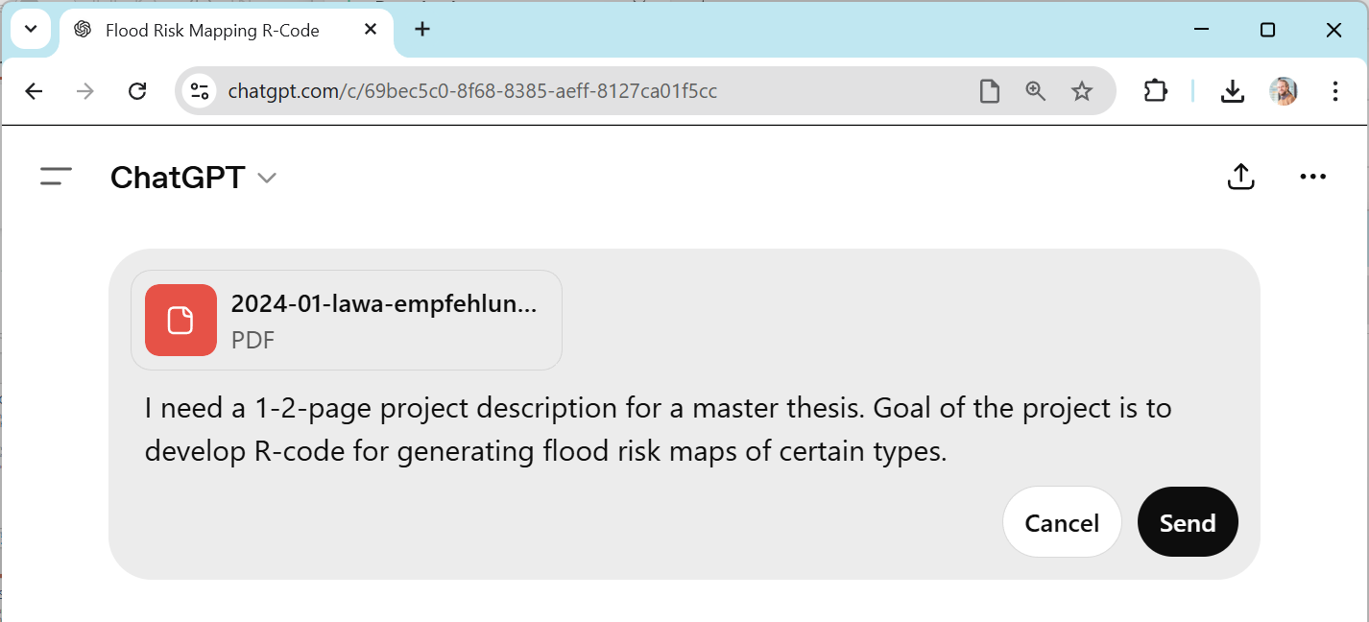Image resolution: width=1369 pixels, height=622 pixels.
Task: Open the ChatGPT sidebar menu icon
Action: [x=56, y=178]
